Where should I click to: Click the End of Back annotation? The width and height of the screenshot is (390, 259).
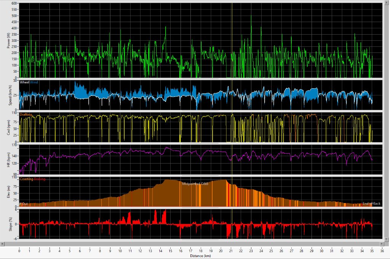pyautogui.click(x=371, y=204)
